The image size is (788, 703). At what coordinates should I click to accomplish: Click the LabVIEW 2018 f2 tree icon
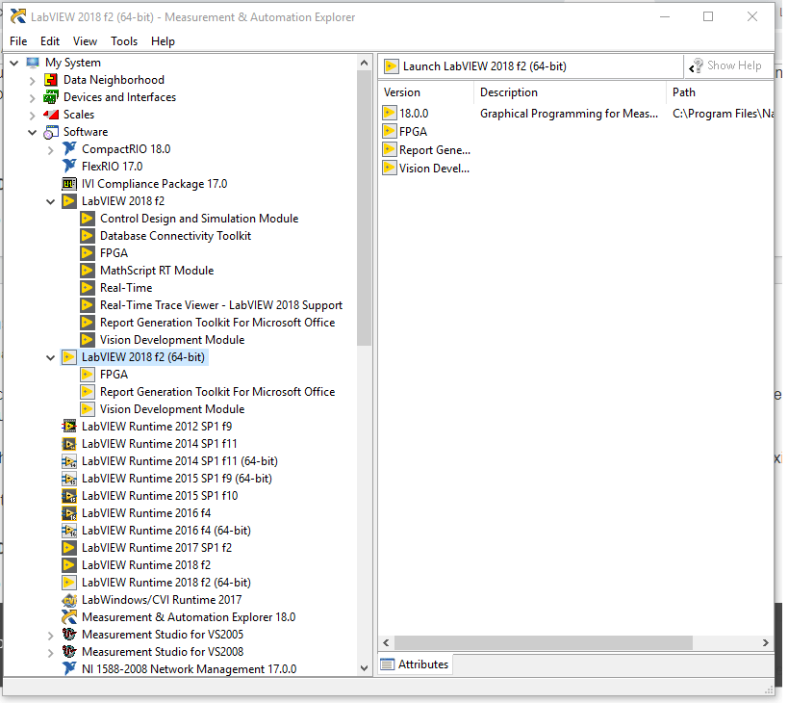coord(69,201)
